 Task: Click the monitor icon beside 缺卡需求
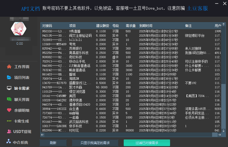pos(9,88)
